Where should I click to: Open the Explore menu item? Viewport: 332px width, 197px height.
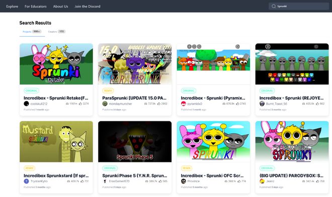click(12, 7)
